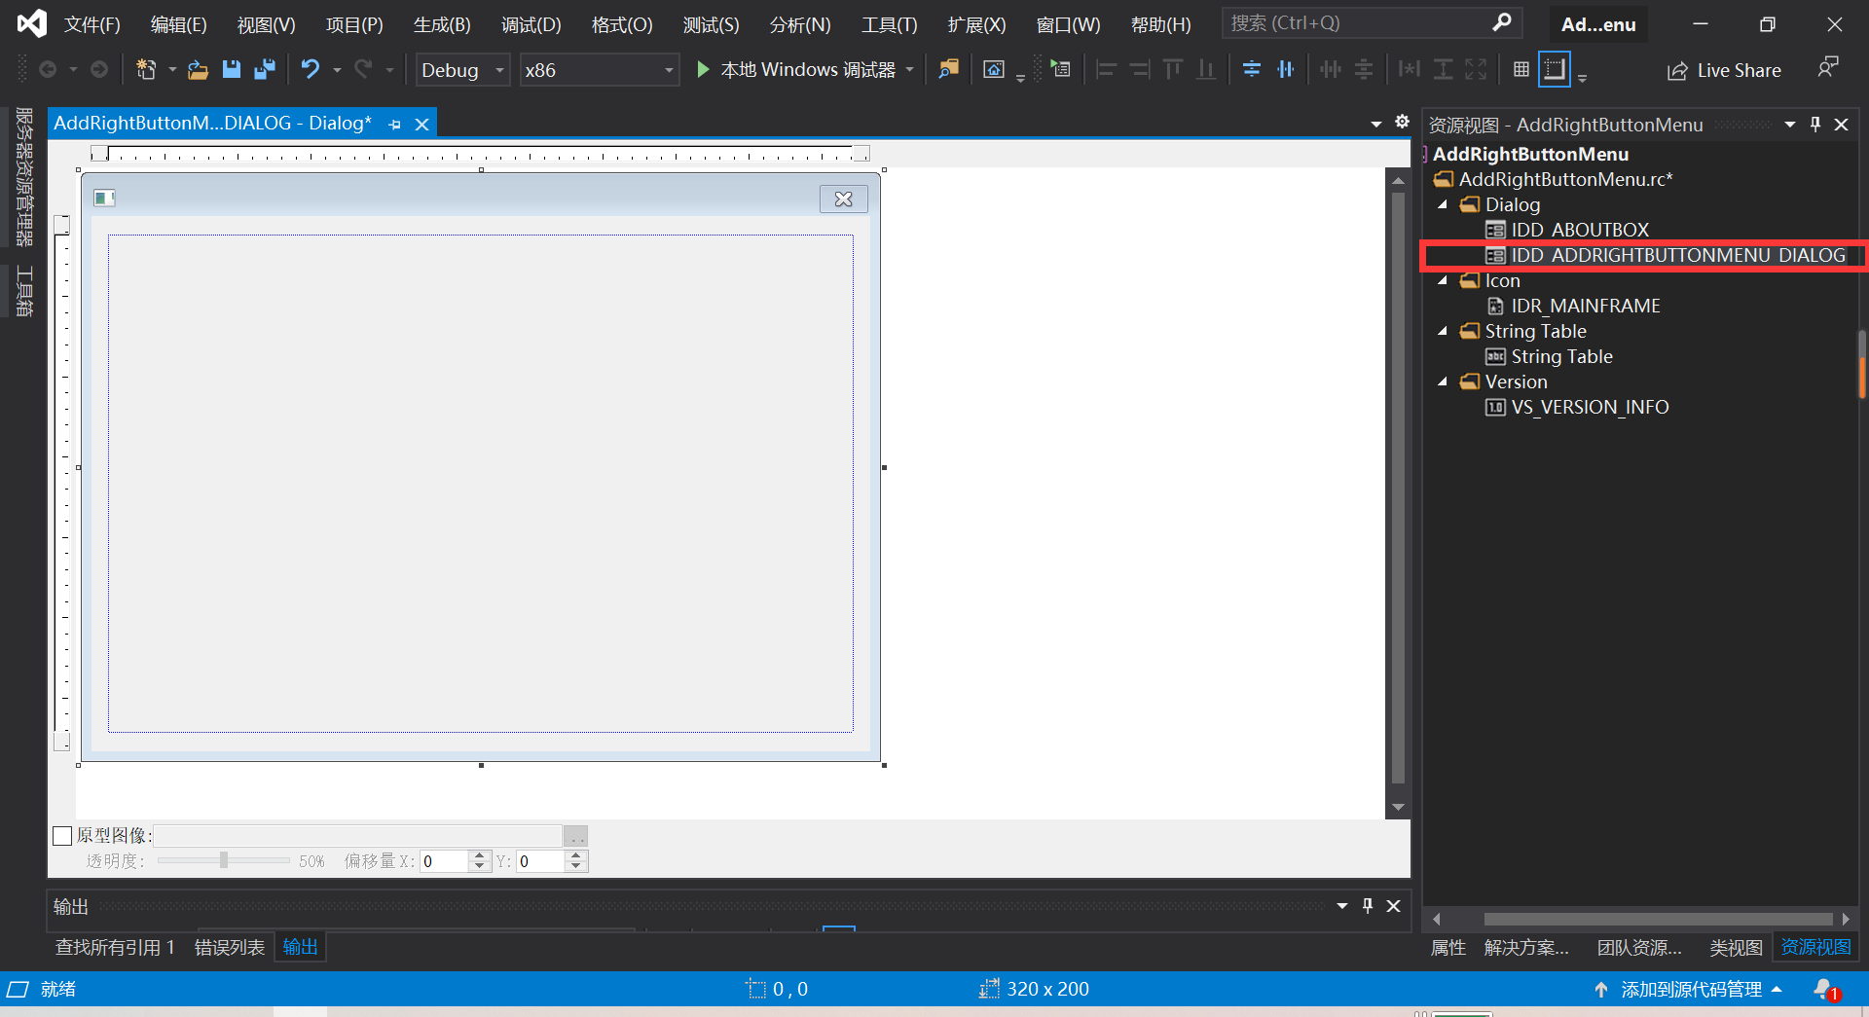This screenshot has width=1869, height=1017.
Task: Open the resource view window options dropdown
Action: [x=1790, y=125]
